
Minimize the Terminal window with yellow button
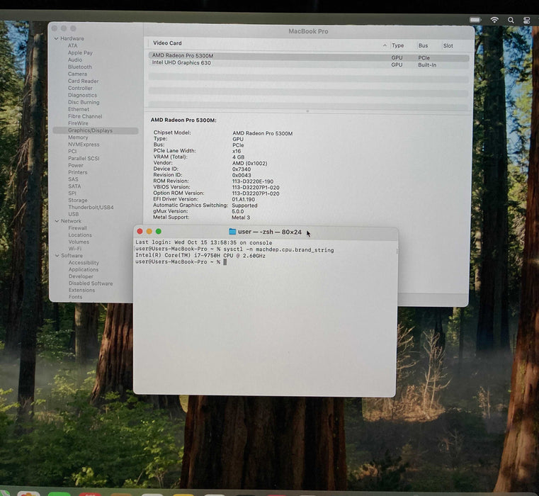[x=149, y=232]
